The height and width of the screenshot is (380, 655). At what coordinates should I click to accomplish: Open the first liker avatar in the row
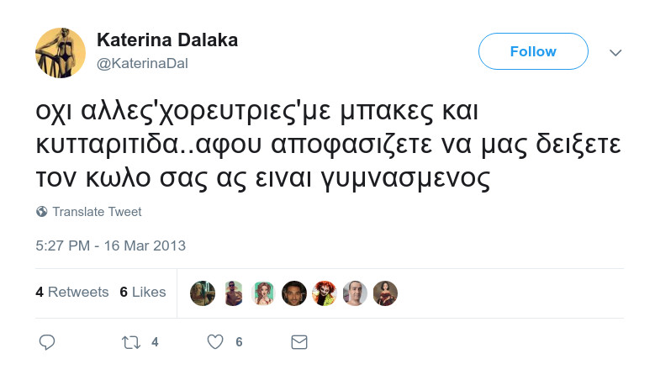(203, 293)
